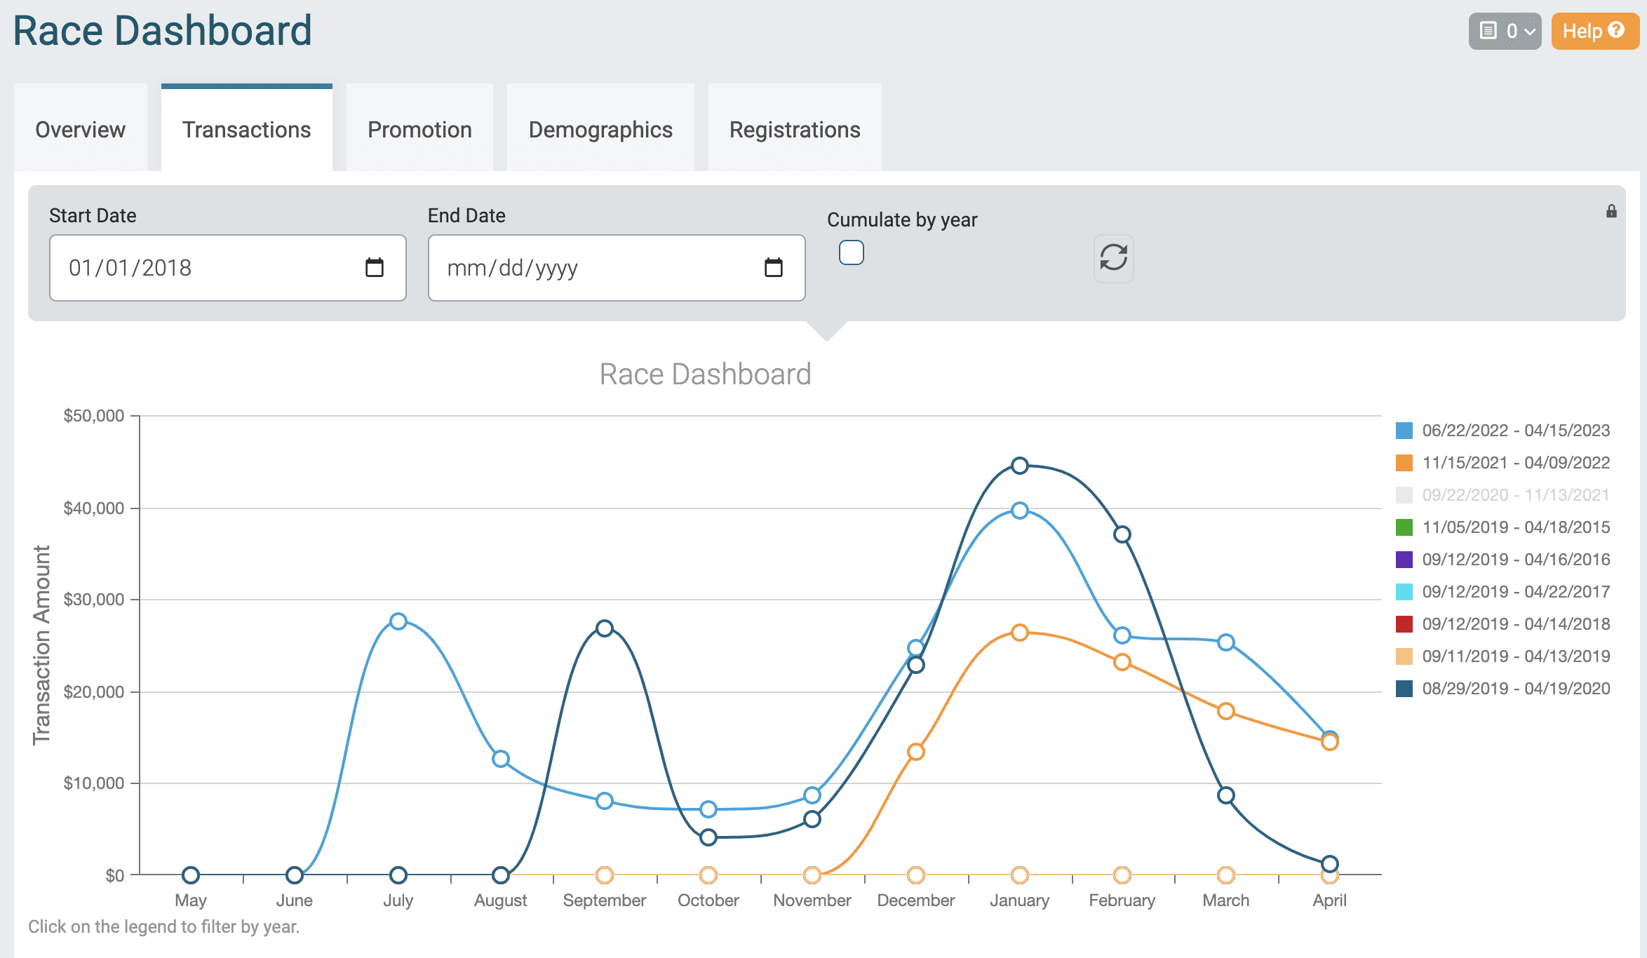Toggle the 08/29/2019 - 04/19/2020 legend entry
This screenshot has width=1647, height=958.
pos(1514,688)
